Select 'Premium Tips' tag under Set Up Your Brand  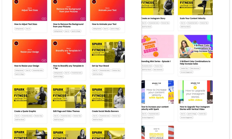coord(116,70)
